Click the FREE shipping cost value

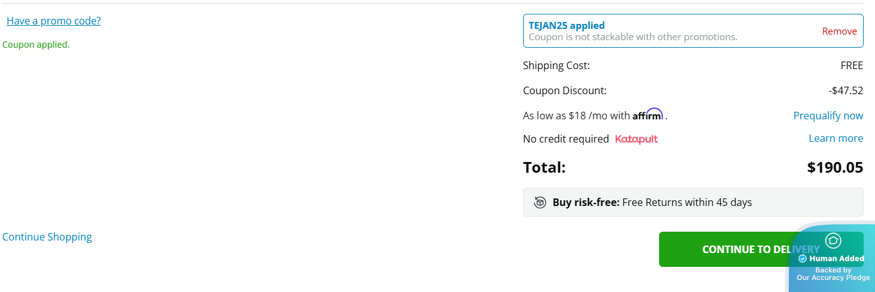point(851,65)
